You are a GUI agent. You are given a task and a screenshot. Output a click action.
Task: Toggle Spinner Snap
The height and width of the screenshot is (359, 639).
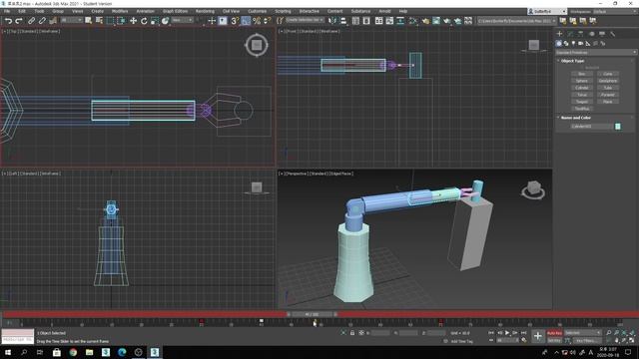(267, 20)
